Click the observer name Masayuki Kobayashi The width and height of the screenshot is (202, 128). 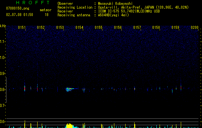tap(115, 4)
